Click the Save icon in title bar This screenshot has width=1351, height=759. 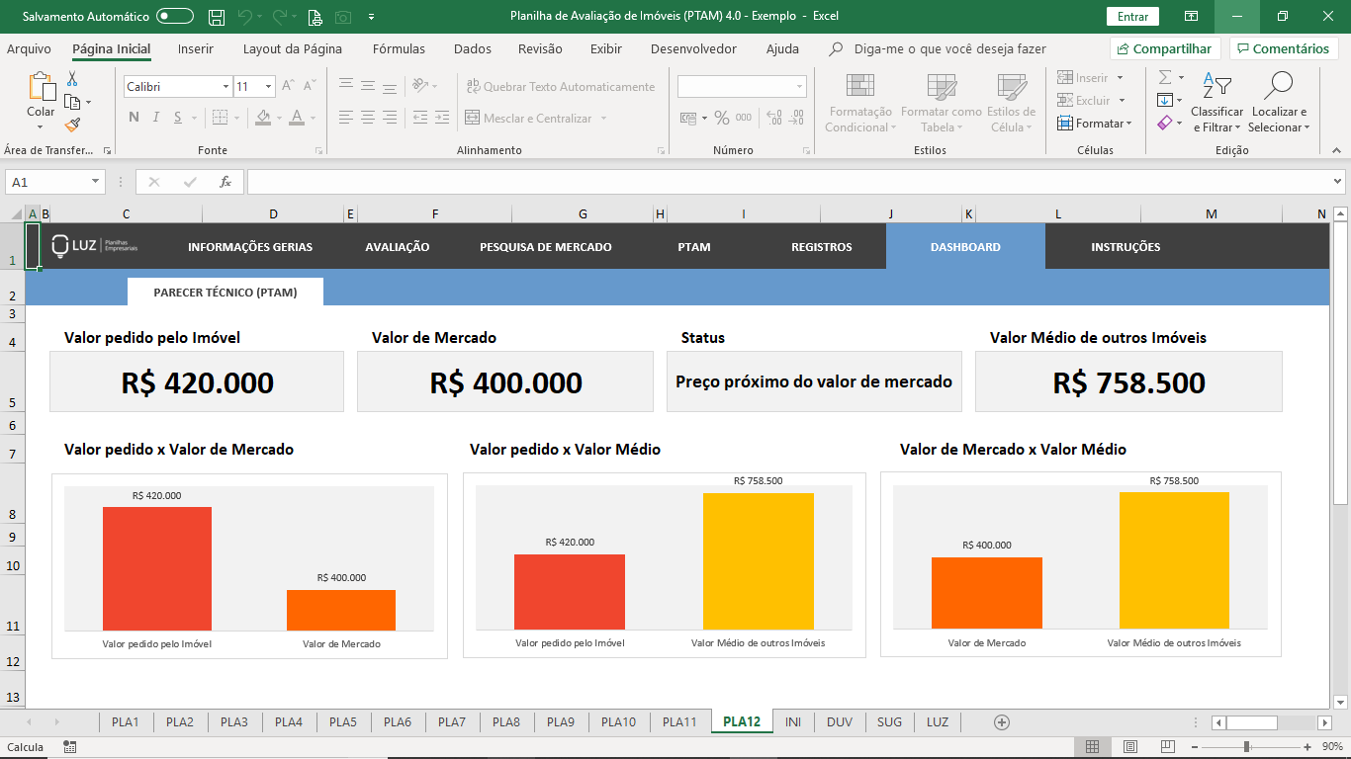[x=217, y=17]
